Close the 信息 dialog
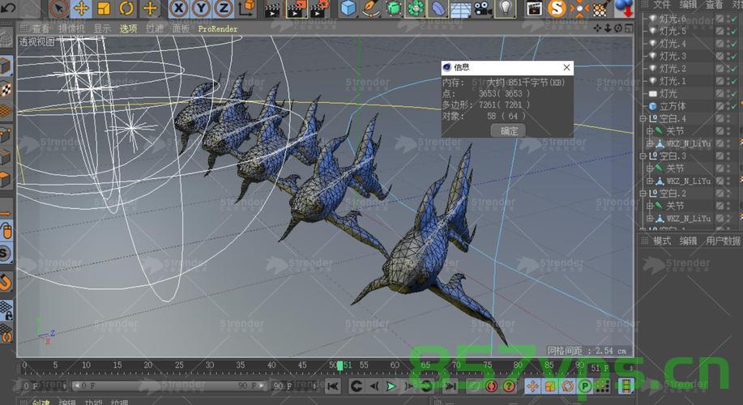The width and height of the screenshot is (743, 405). pos(566,67)
